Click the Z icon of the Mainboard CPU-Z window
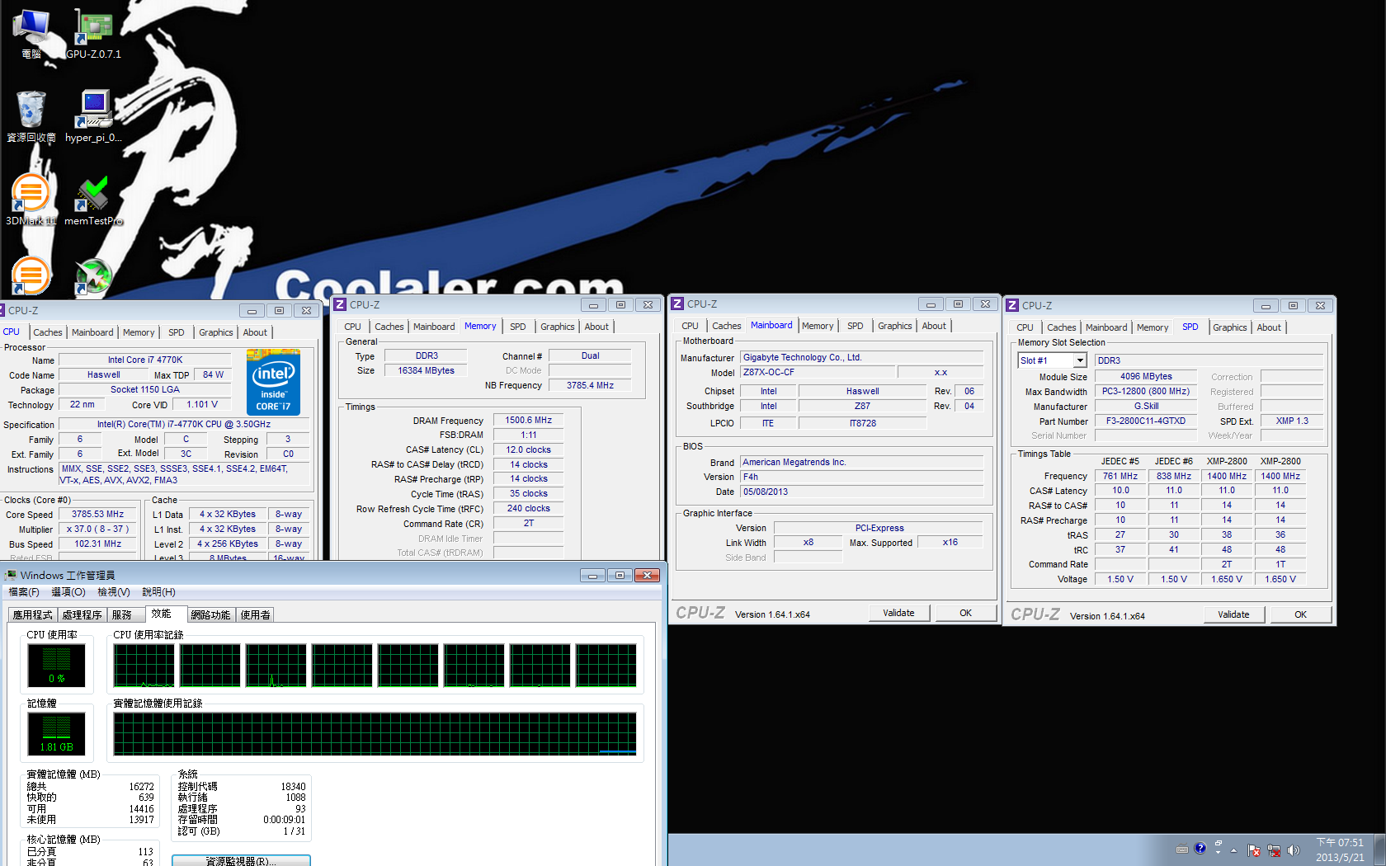Screen dimensions: 1386x866 coord(677,304)
